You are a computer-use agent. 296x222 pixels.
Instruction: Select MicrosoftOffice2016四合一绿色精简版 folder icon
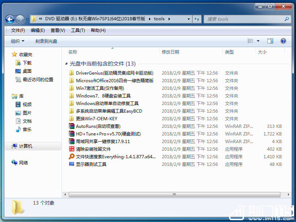click(x=71, y=81)
